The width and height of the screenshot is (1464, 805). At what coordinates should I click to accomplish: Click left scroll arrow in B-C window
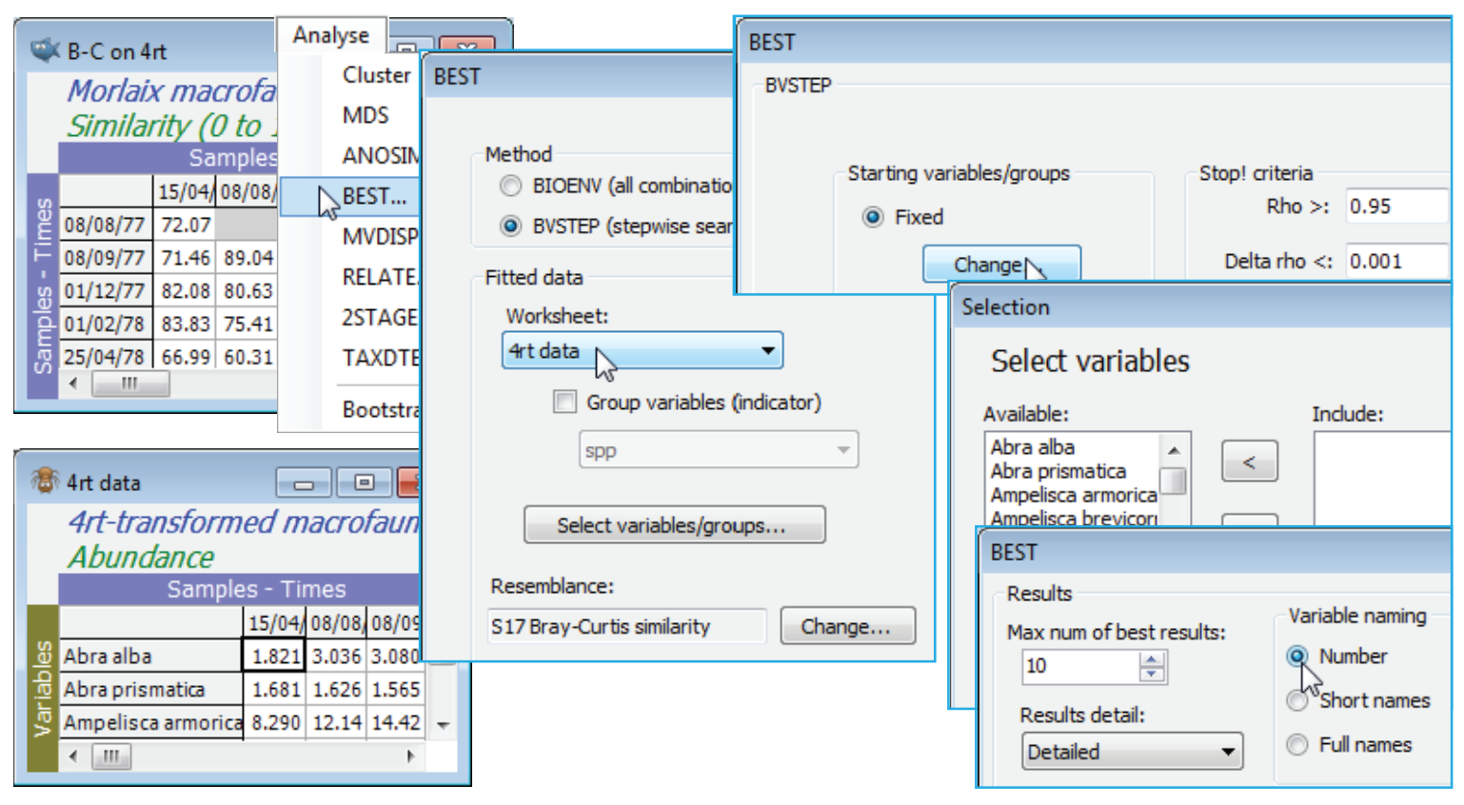click(74, 383)
